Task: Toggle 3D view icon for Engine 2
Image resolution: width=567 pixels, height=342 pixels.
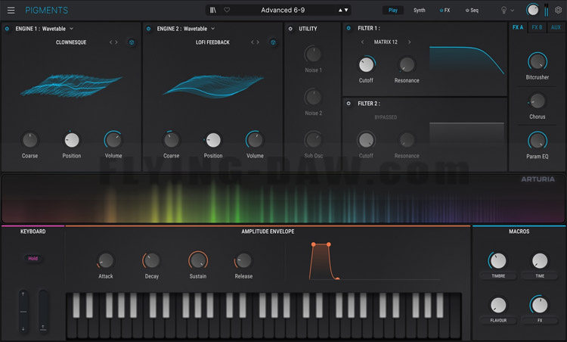Action: pyautogui.click(x=273, y=42)
